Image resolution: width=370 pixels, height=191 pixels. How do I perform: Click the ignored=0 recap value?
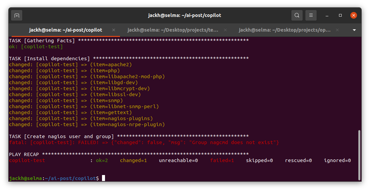(337, 160)
